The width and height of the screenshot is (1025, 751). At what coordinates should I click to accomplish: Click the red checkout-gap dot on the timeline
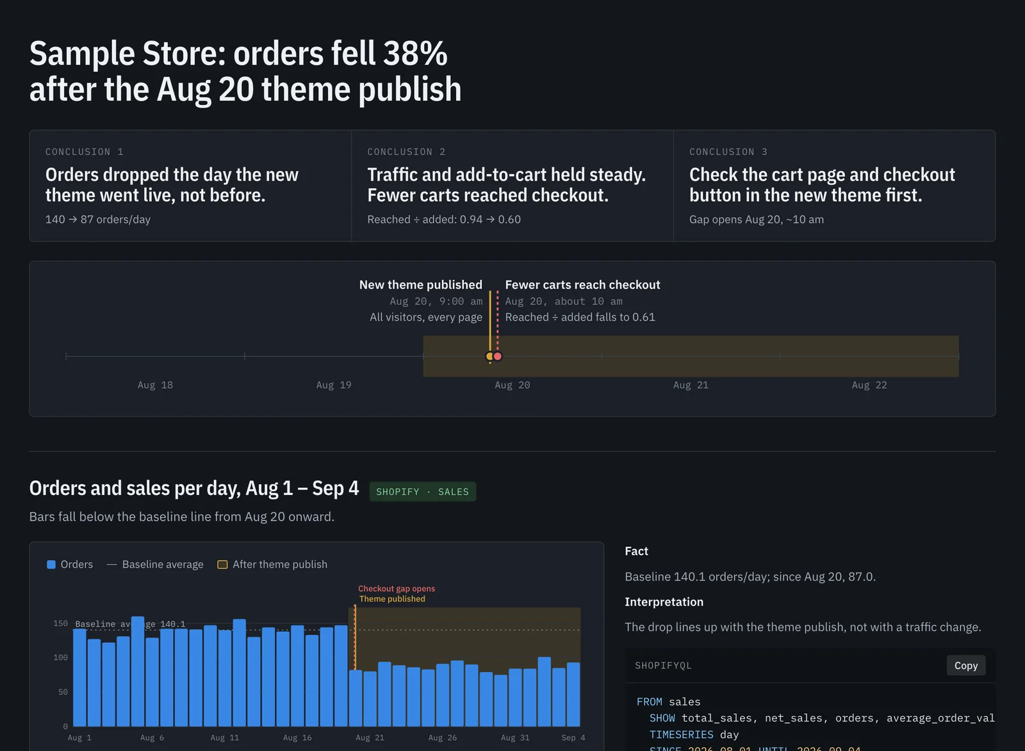click(x=498, y=357)
